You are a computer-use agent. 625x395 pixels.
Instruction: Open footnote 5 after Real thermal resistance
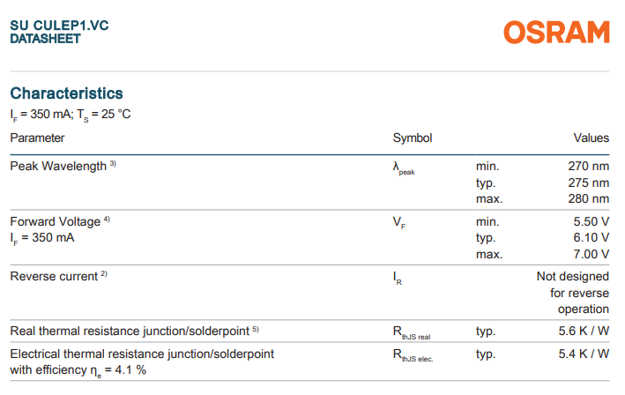[255, 329]
